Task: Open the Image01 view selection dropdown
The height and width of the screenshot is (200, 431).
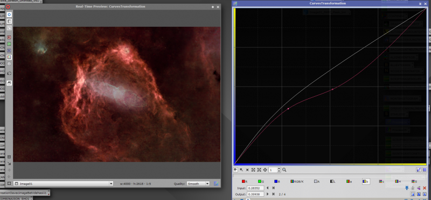Action: point(63,183)
